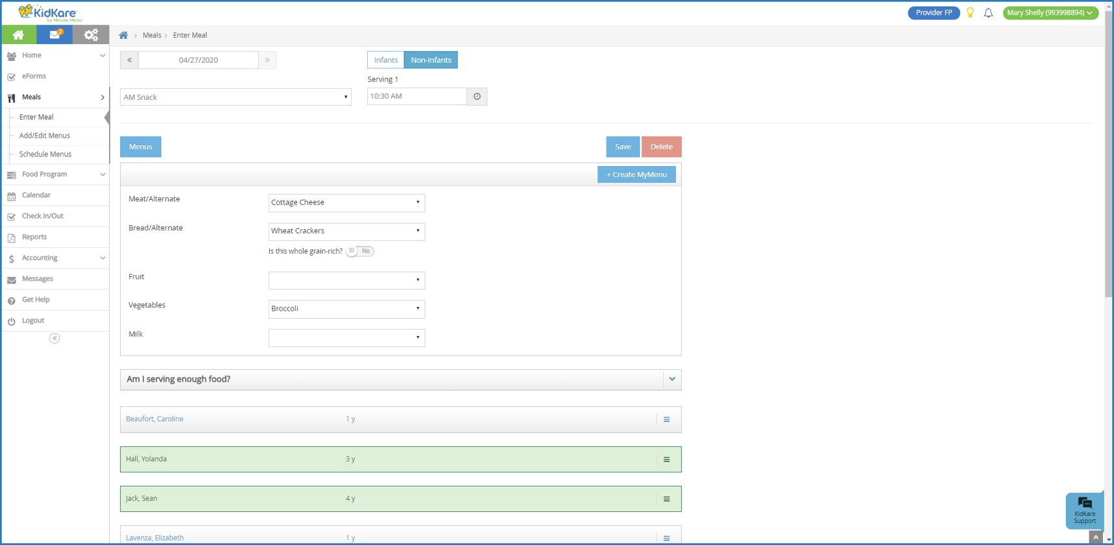This screenshot has height=545, width=1114.
Task: Switch to the Infants view
Action: click(385, 60)
